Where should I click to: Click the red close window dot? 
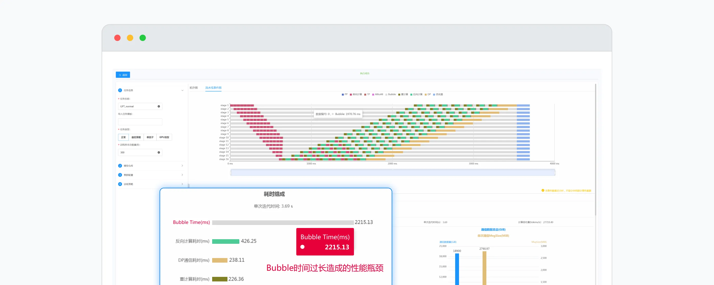(x=118, y=38)
